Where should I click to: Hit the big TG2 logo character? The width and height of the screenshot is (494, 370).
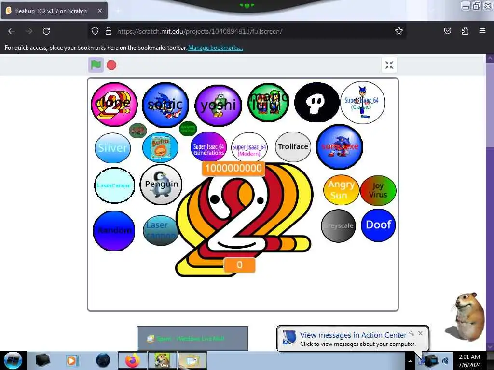(x=244, y=220)
